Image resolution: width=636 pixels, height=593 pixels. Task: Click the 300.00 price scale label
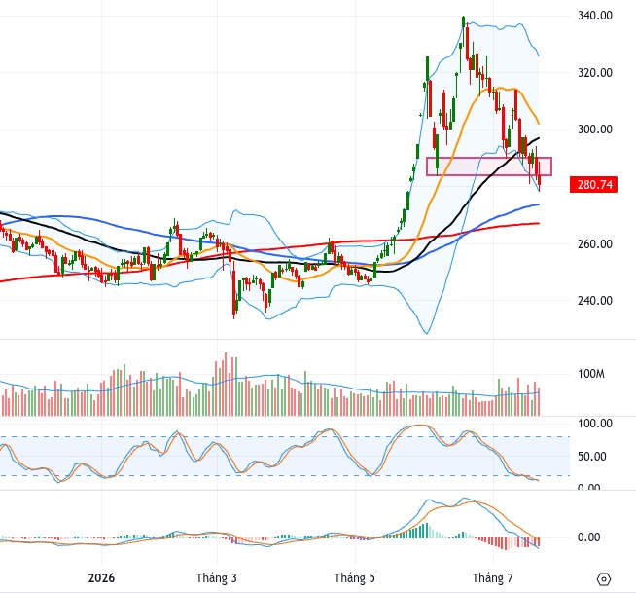point(595,130)
